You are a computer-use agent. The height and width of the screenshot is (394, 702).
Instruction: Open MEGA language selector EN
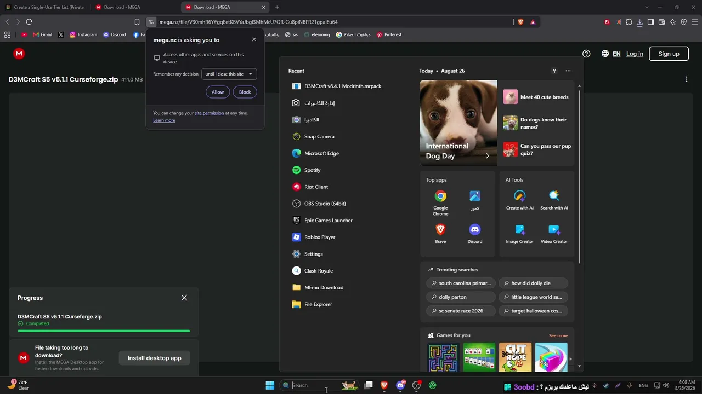coord(611,54)
